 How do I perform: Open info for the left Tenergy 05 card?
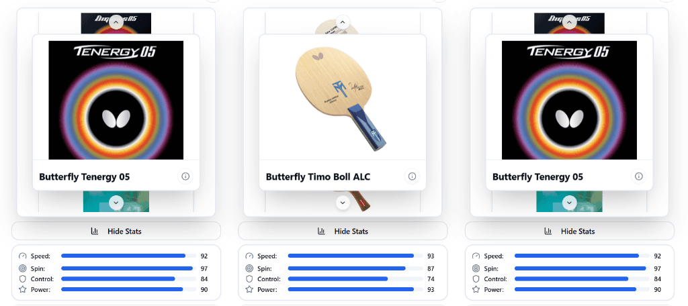coord(185,176)
